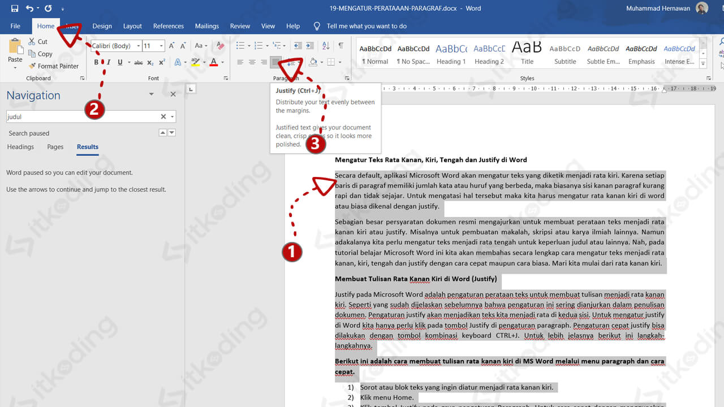This screenshot has height=407, width=724.
Task: Show Headings in Navigation pane
Action: [20, 147]
